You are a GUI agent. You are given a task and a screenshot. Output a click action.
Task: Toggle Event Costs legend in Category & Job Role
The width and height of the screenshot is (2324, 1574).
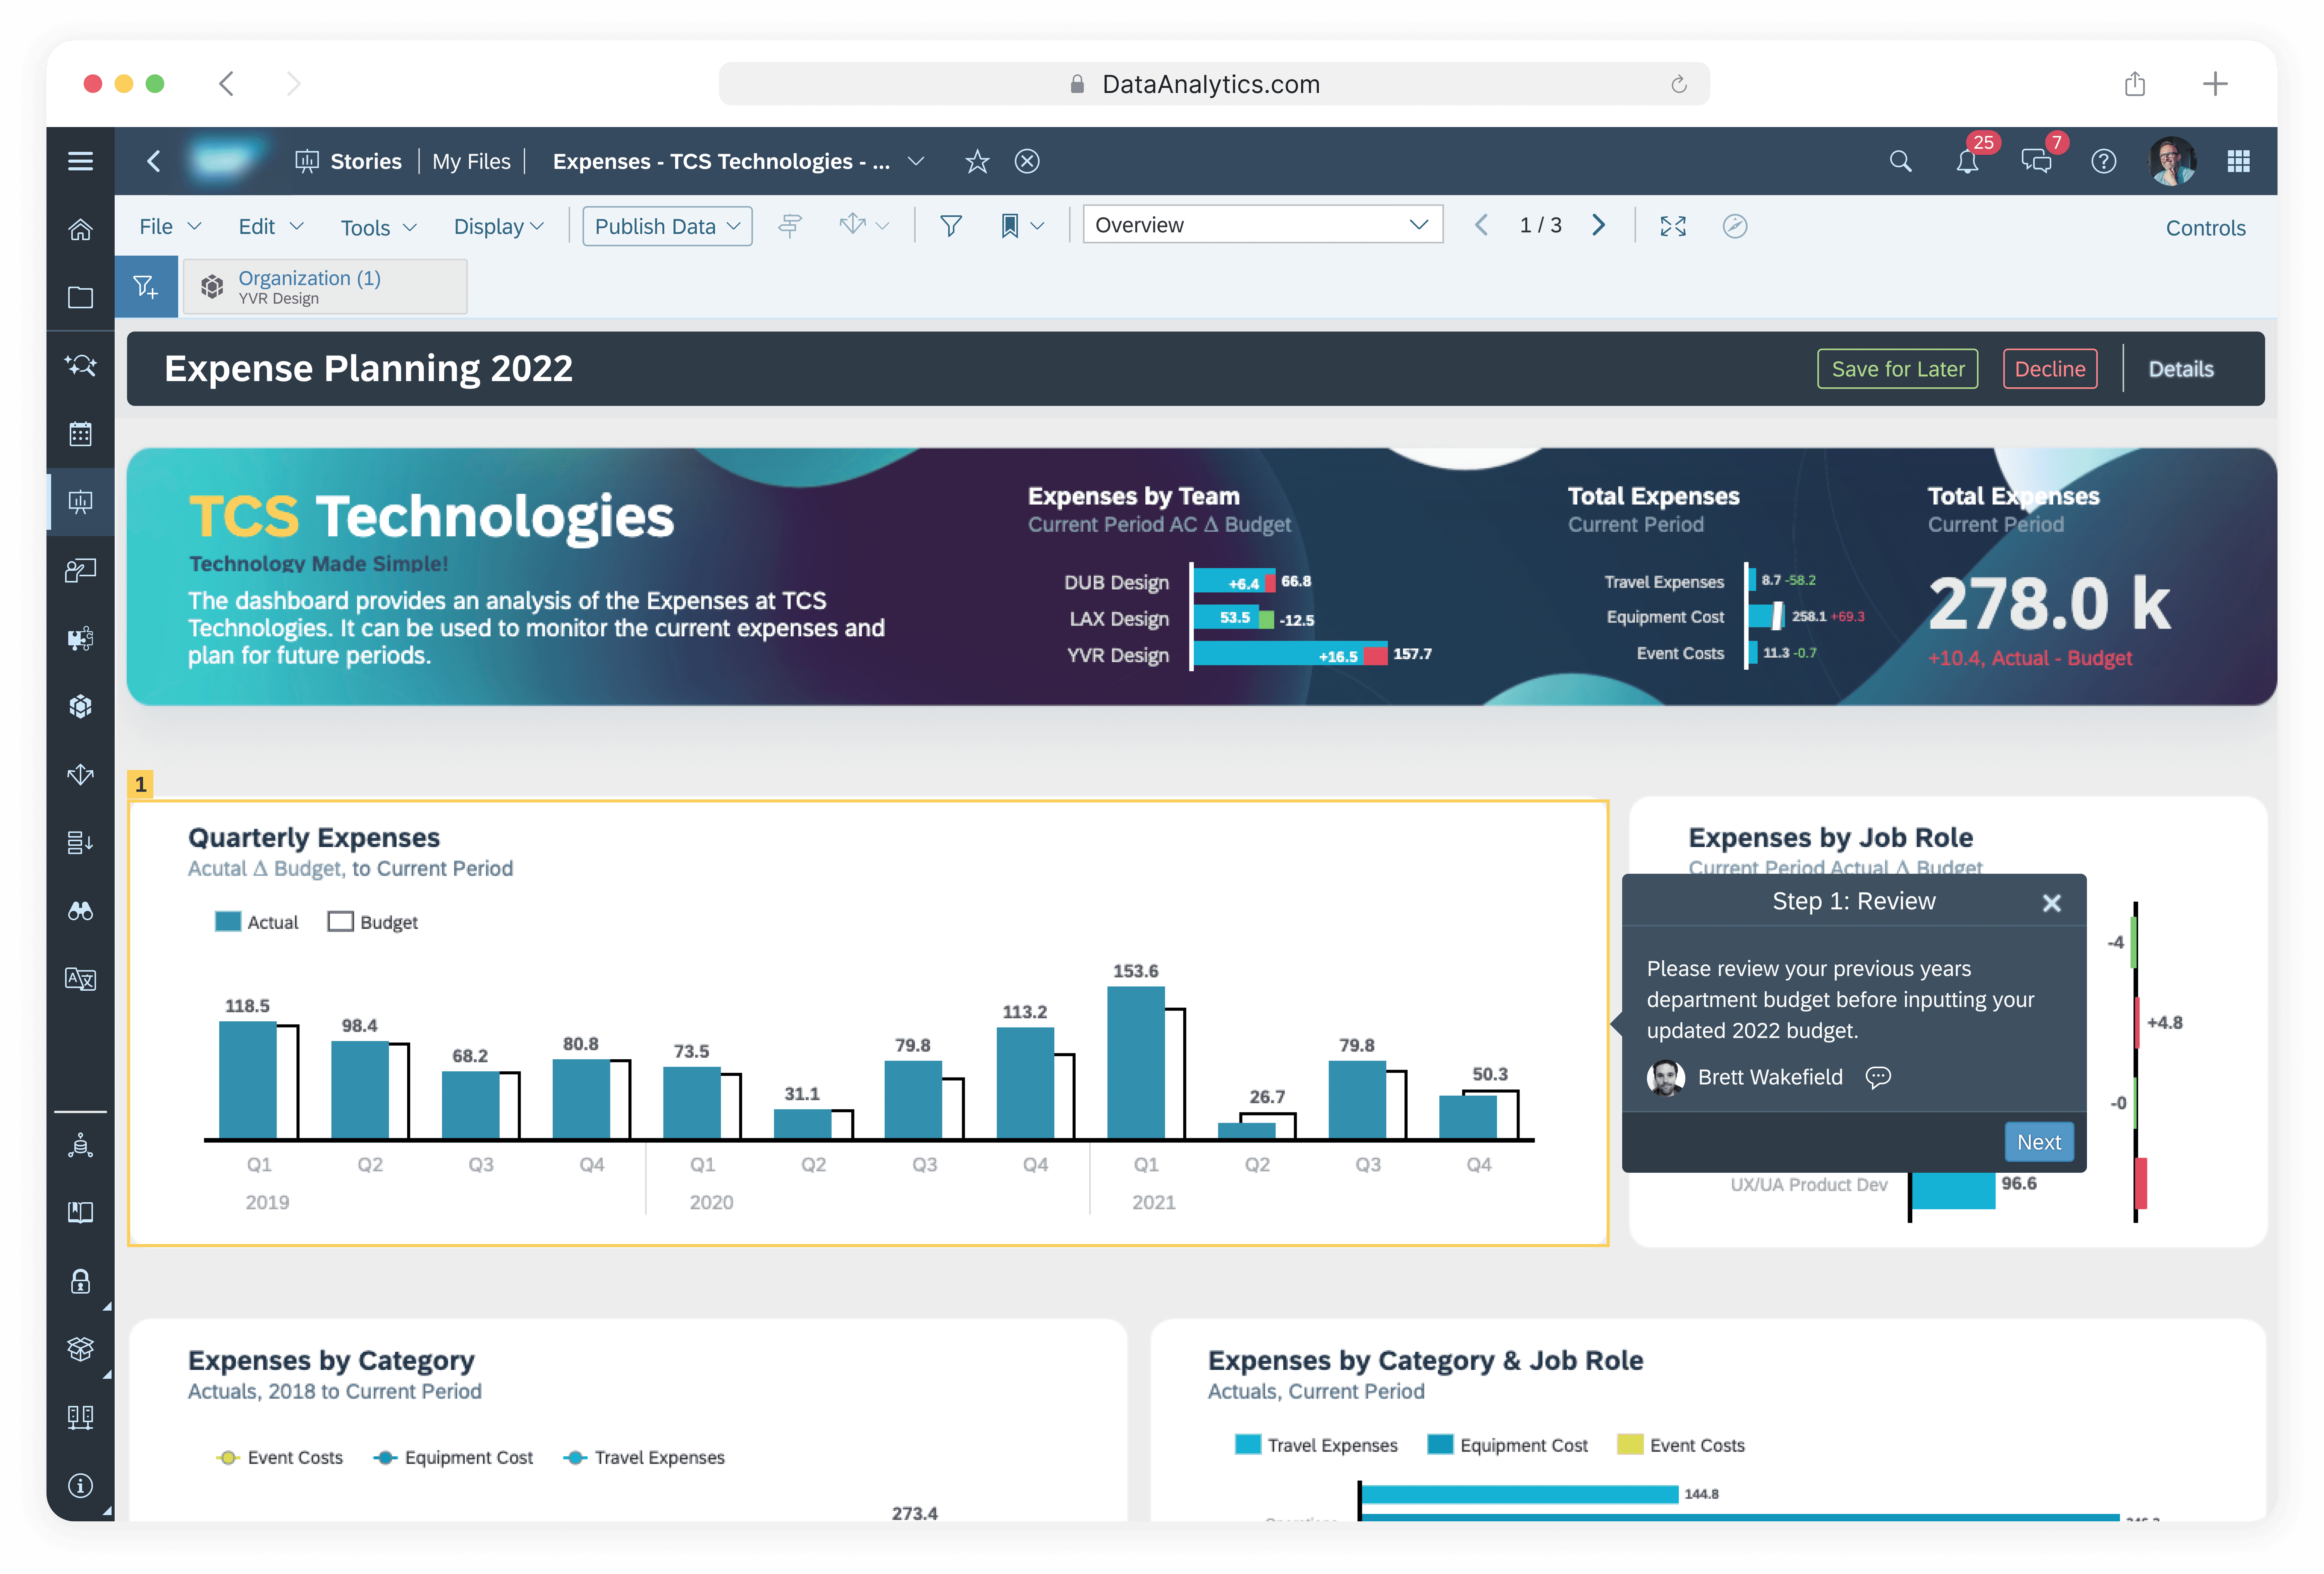click(x=1681, y=1445)
